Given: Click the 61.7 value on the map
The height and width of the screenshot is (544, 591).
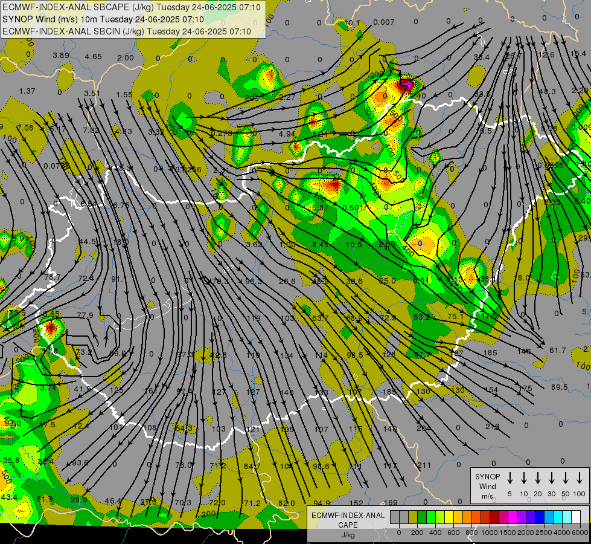Looking at the screenshot, I should point(557,351).
